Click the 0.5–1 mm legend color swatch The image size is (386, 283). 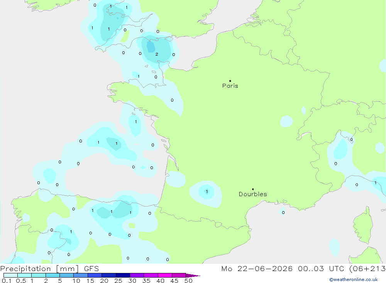tap(25, 275)
